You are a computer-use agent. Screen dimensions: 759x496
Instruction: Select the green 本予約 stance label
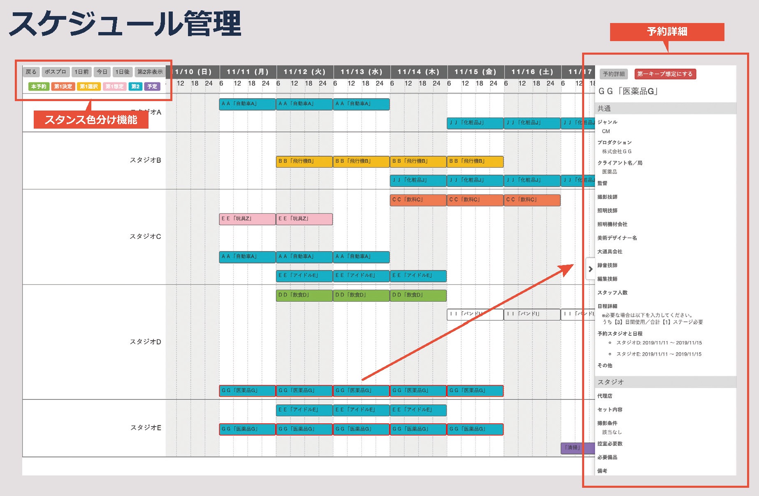coord(39,87)
